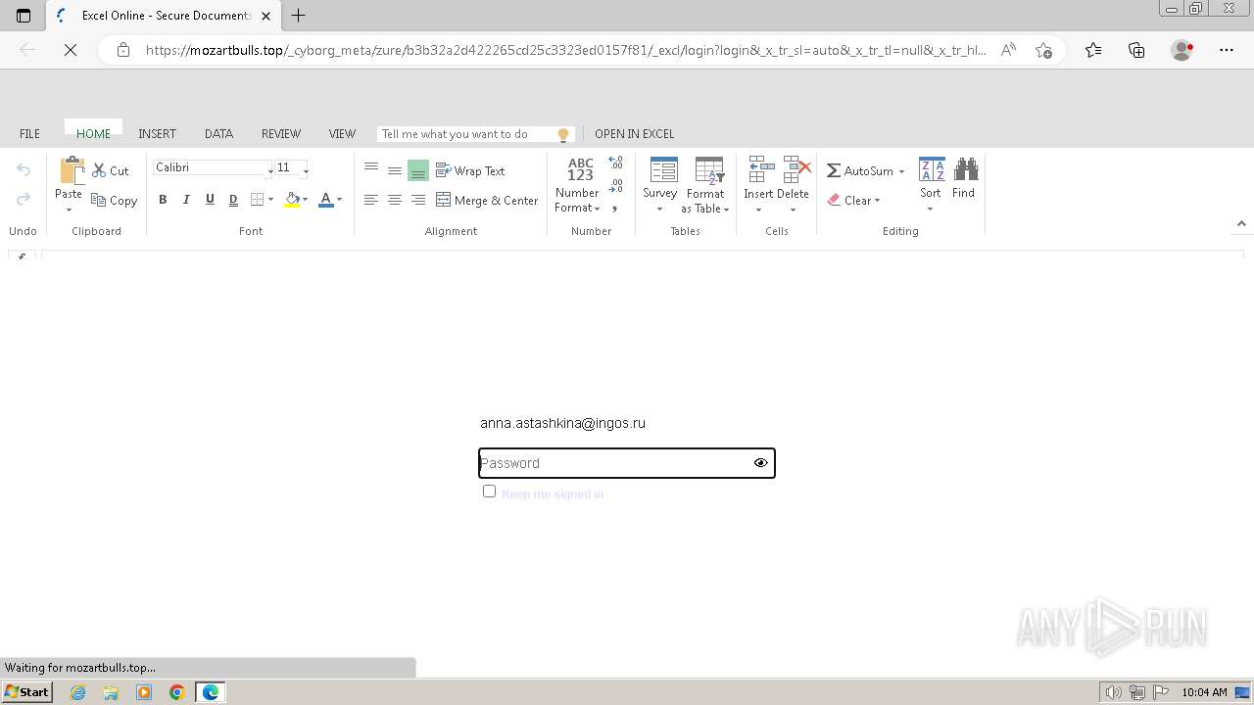Screen dimensions: 1254x705
Task: Center text horizontally
Action: (395, 200)
